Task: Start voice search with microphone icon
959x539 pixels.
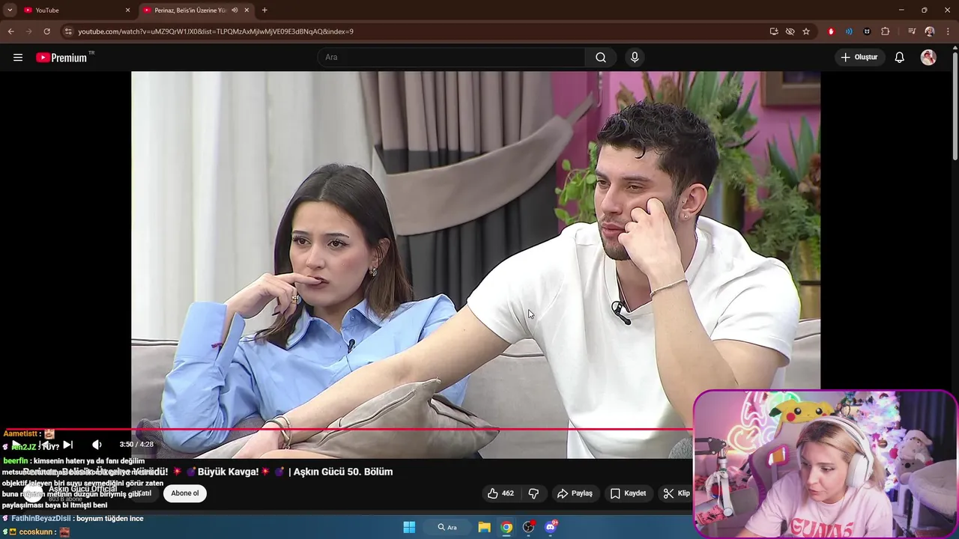Action: coord(635,58)
